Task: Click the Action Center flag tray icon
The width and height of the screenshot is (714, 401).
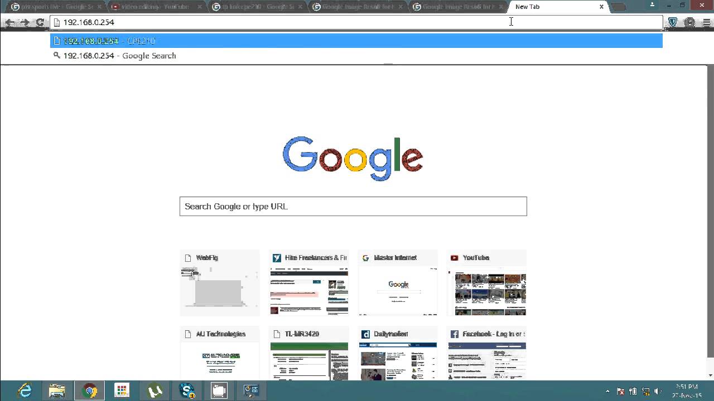Action: [620, 392]
